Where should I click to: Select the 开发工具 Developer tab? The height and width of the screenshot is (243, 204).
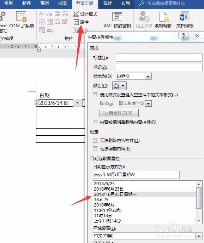(x=85, y=4)
